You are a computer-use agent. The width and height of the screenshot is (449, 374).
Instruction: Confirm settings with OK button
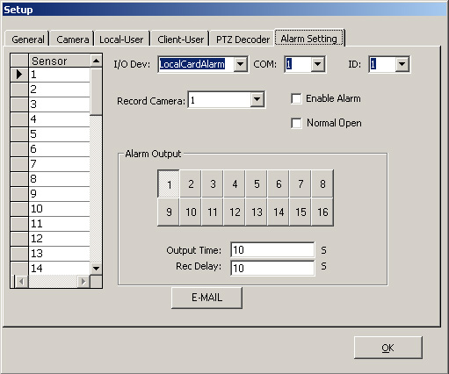[388, 348]
